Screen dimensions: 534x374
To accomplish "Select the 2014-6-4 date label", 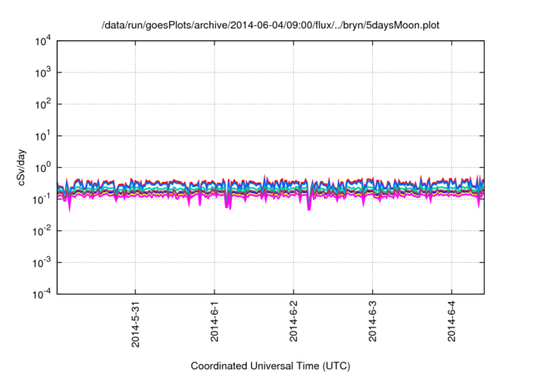I will (x=451, y=321).
